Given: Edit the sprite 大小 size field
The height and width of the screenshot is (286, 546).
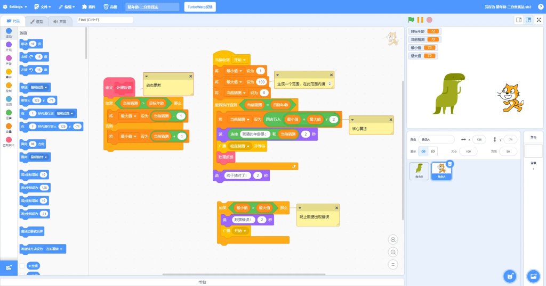Looking at the screenshot, I should pyautogui.click(x=468, y=152).
